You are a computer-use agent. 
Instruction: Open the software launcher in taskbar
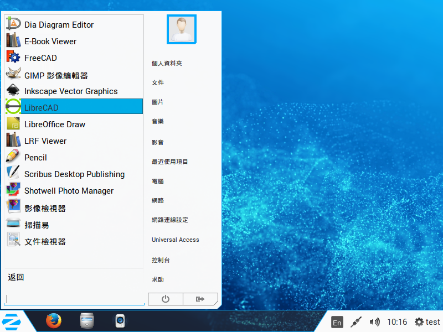pos(120,321)
